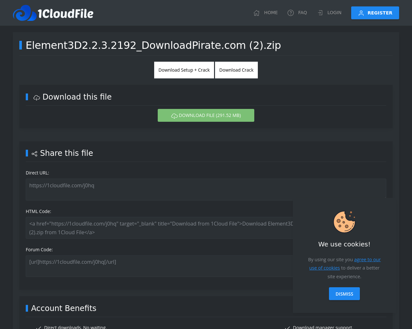Click Download Setup + Crack button
Image resolution: width=412 pixels, height=329 pixels.
184,70
